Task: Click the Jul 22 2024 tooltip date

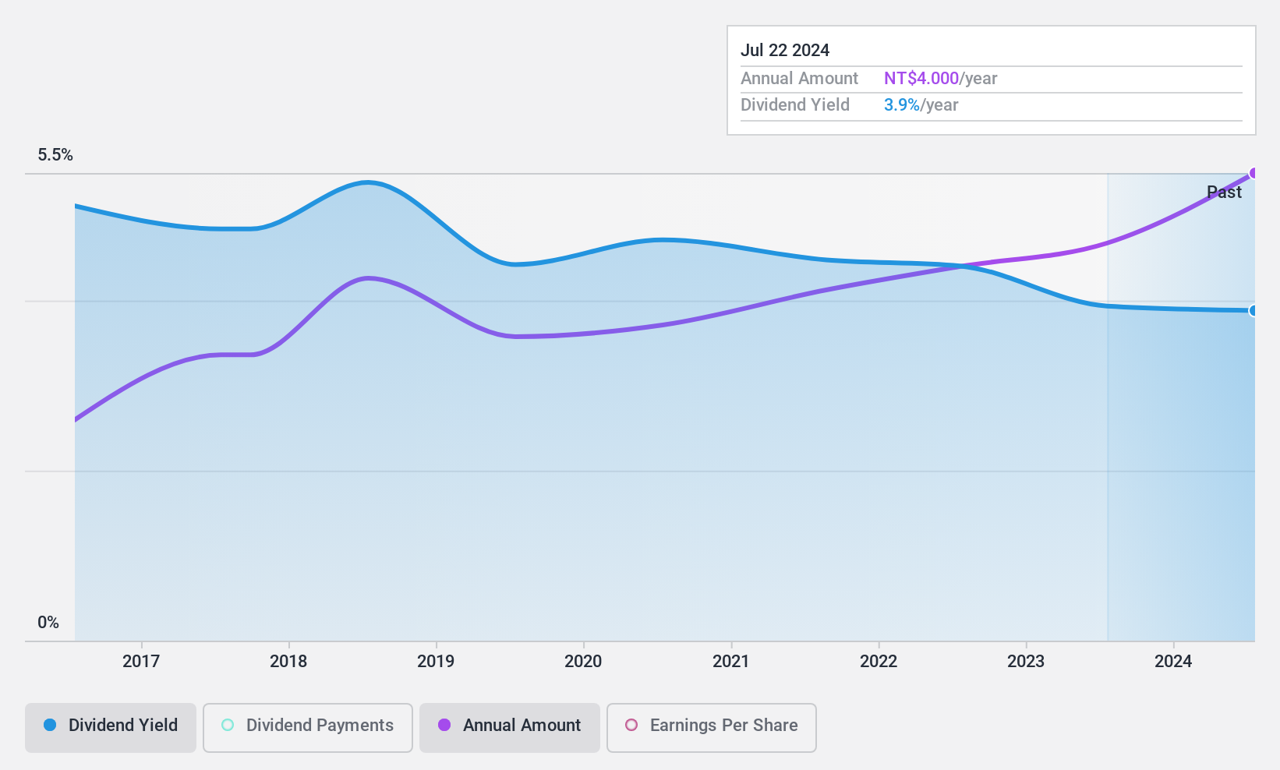Action: [x=785, y=51]
